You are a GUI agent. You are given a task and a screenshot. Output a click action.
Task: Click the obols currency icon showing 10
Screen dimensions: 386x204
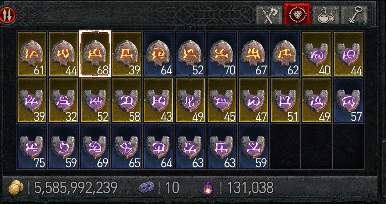pyautogui.click(x=146, y=188)
